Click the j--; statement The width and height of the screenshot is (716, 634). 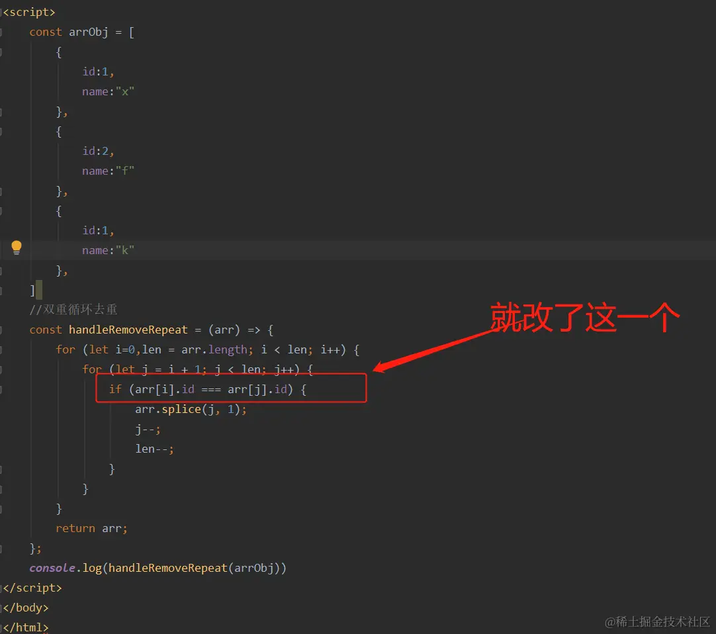[x=148, y=430]
